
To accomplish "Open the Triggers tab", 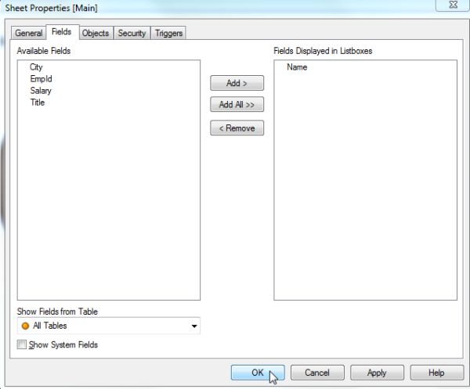I will click(x=168, y=33).
